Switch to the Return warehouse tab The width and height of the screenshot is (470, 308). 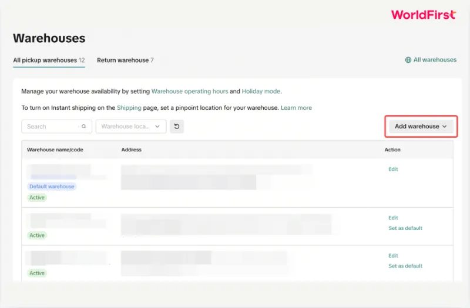[x=125, y=60]
